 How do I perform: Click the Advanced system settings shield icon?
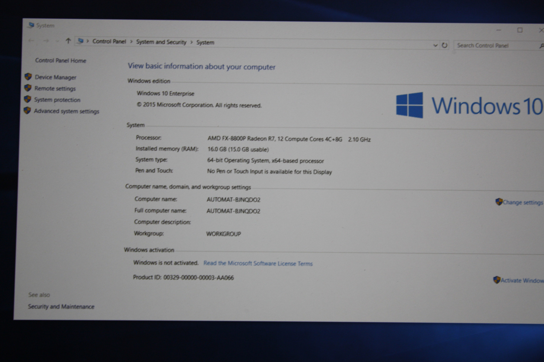[x=27, y=110]
